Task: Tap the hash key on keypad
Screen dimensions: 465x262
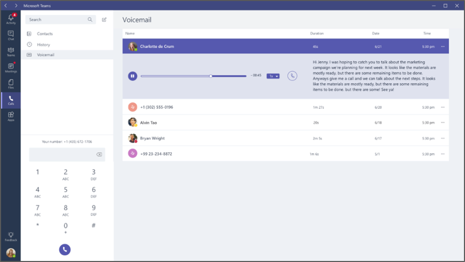Action: click(x=93, y=225)
